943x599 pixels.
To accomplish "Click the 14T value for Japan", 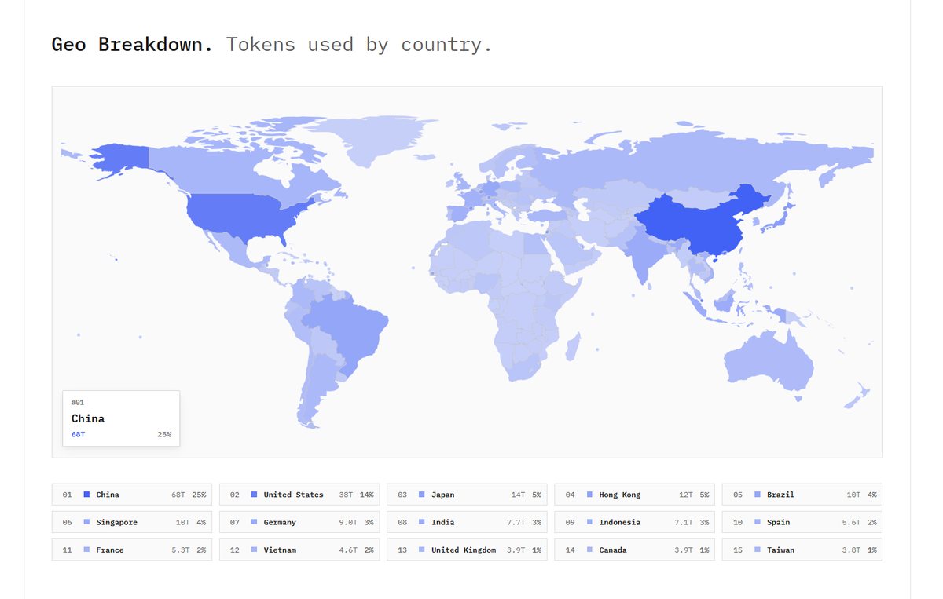I will point(518,495).
